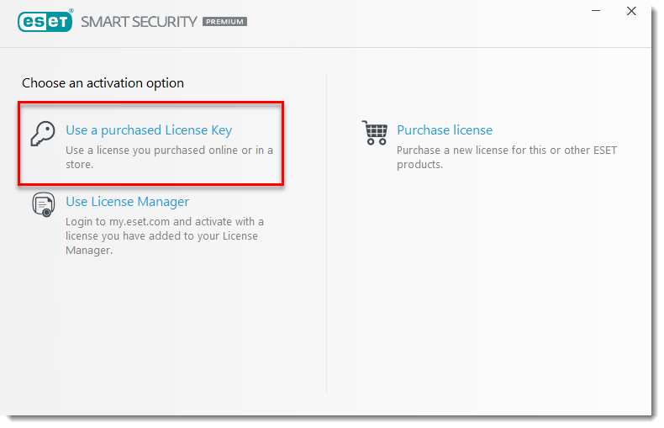This screenshot has width=664, height=428.
Task: Click the shopping cart icon
Action: [375, 133]
